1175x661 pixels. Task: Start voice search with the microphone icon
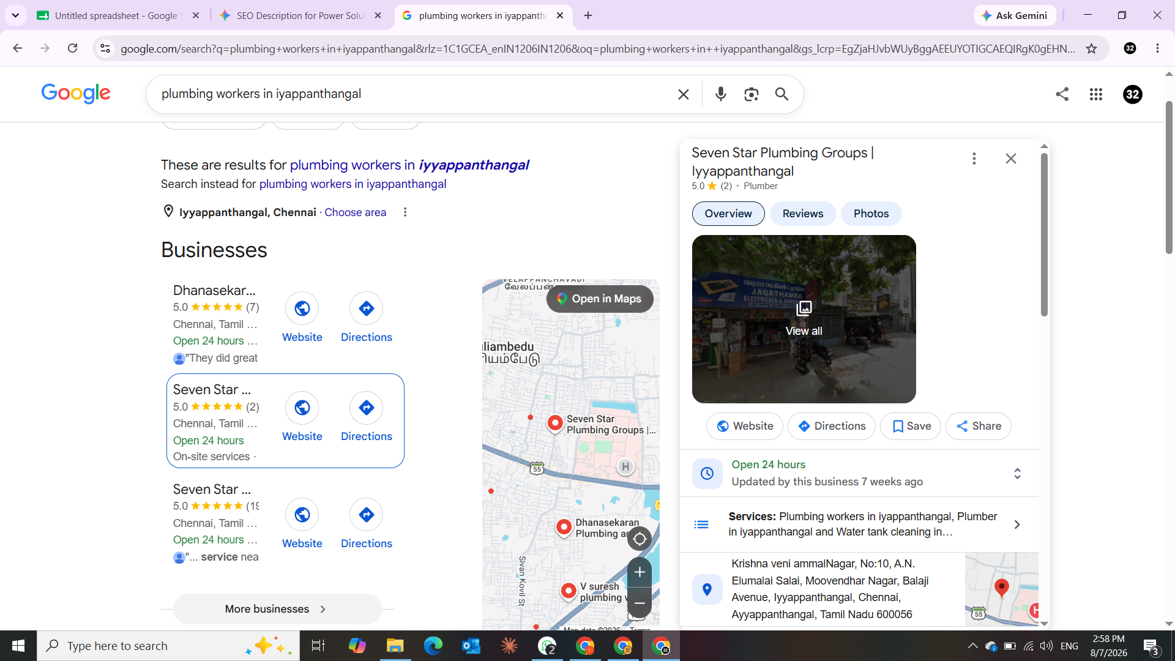pyautogui.click(x=721, y=94)
